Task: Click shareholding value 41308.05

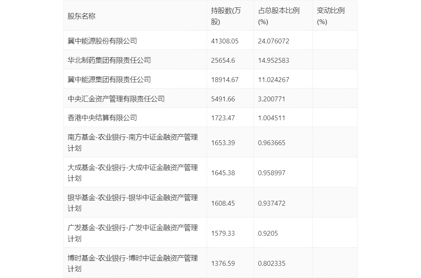Action: click(x=225, y=41)
